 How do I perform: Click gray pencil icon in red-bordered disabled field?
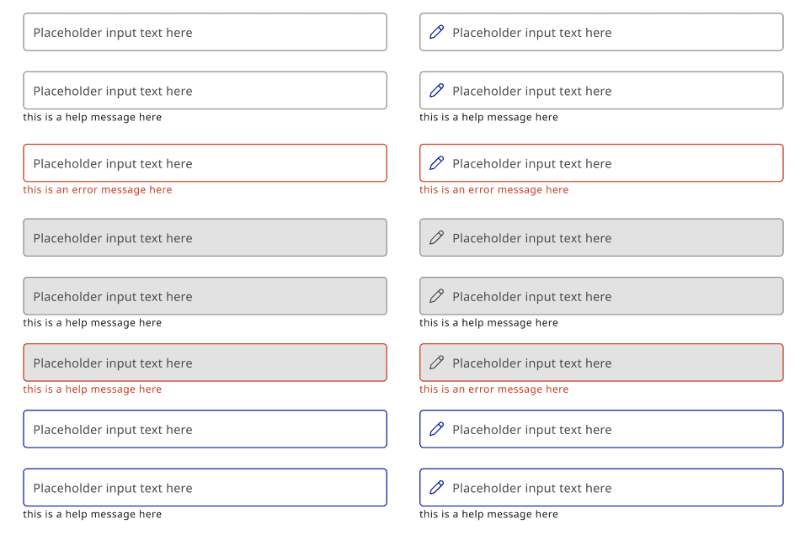pos(437,363)
